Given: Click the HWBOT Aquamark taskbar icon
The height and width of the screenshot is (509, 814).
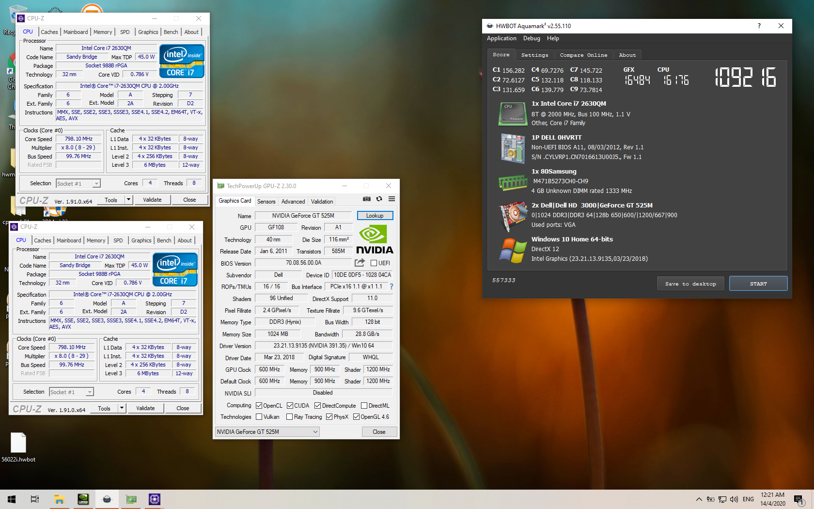Looking at the screenshot, I should tap(107, 499).
